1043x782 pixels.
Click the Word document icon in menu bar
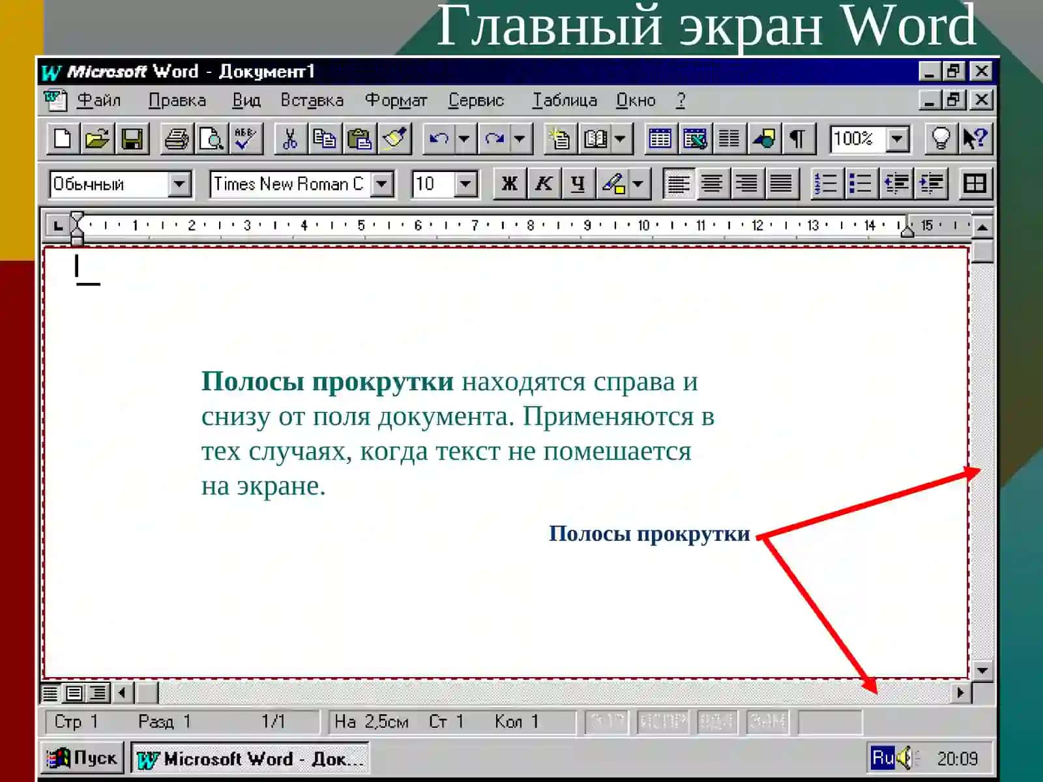pyautogui.click(x=55, y=100)
